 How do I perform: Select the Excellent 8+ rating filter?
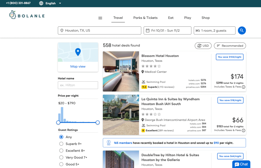(61, 150)
